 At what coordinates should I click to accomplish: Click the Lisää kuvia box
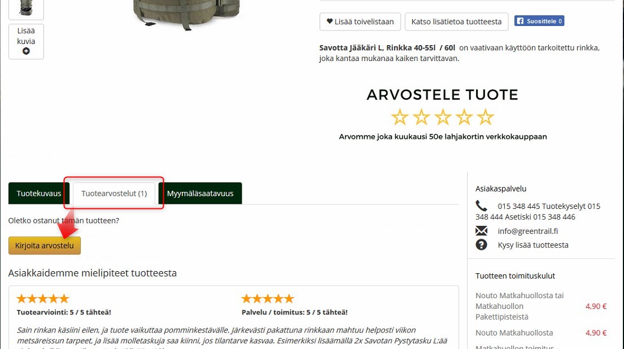27,41
